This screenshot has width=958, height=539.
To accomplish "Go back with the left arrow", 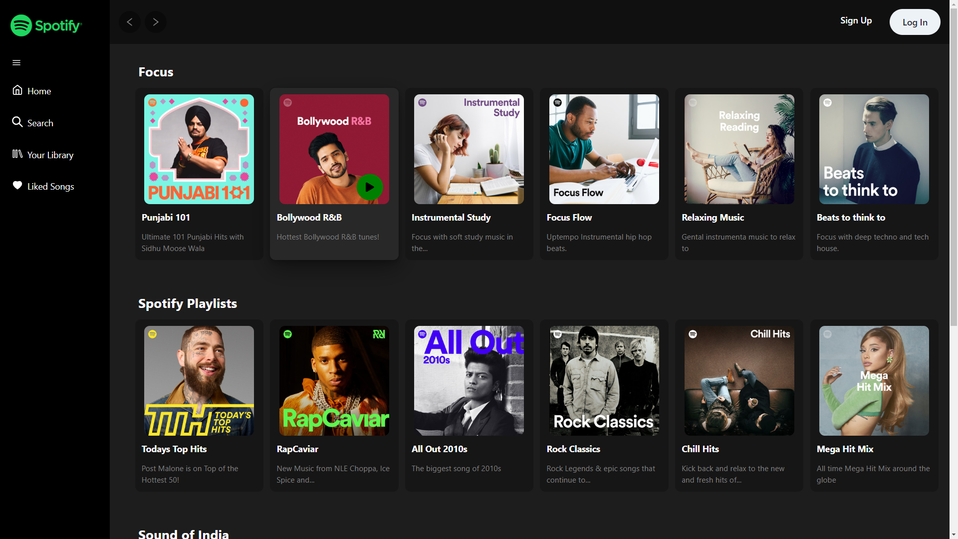I will click(x=130, y=22).
